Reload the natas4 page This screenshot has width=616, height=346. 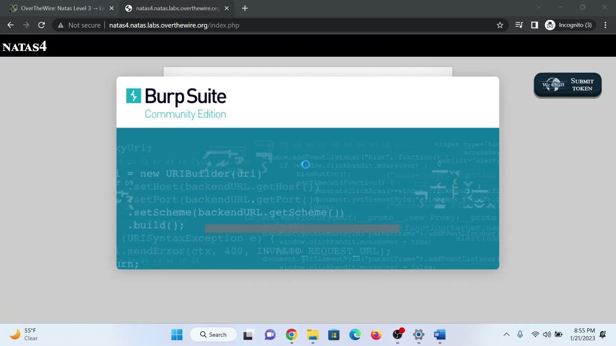41,25
